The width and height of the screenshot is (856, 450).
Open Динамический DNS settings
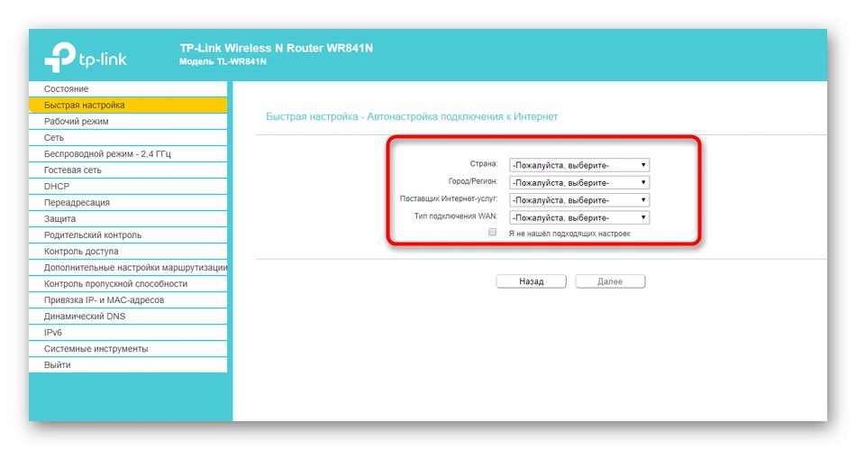[128, 317]
